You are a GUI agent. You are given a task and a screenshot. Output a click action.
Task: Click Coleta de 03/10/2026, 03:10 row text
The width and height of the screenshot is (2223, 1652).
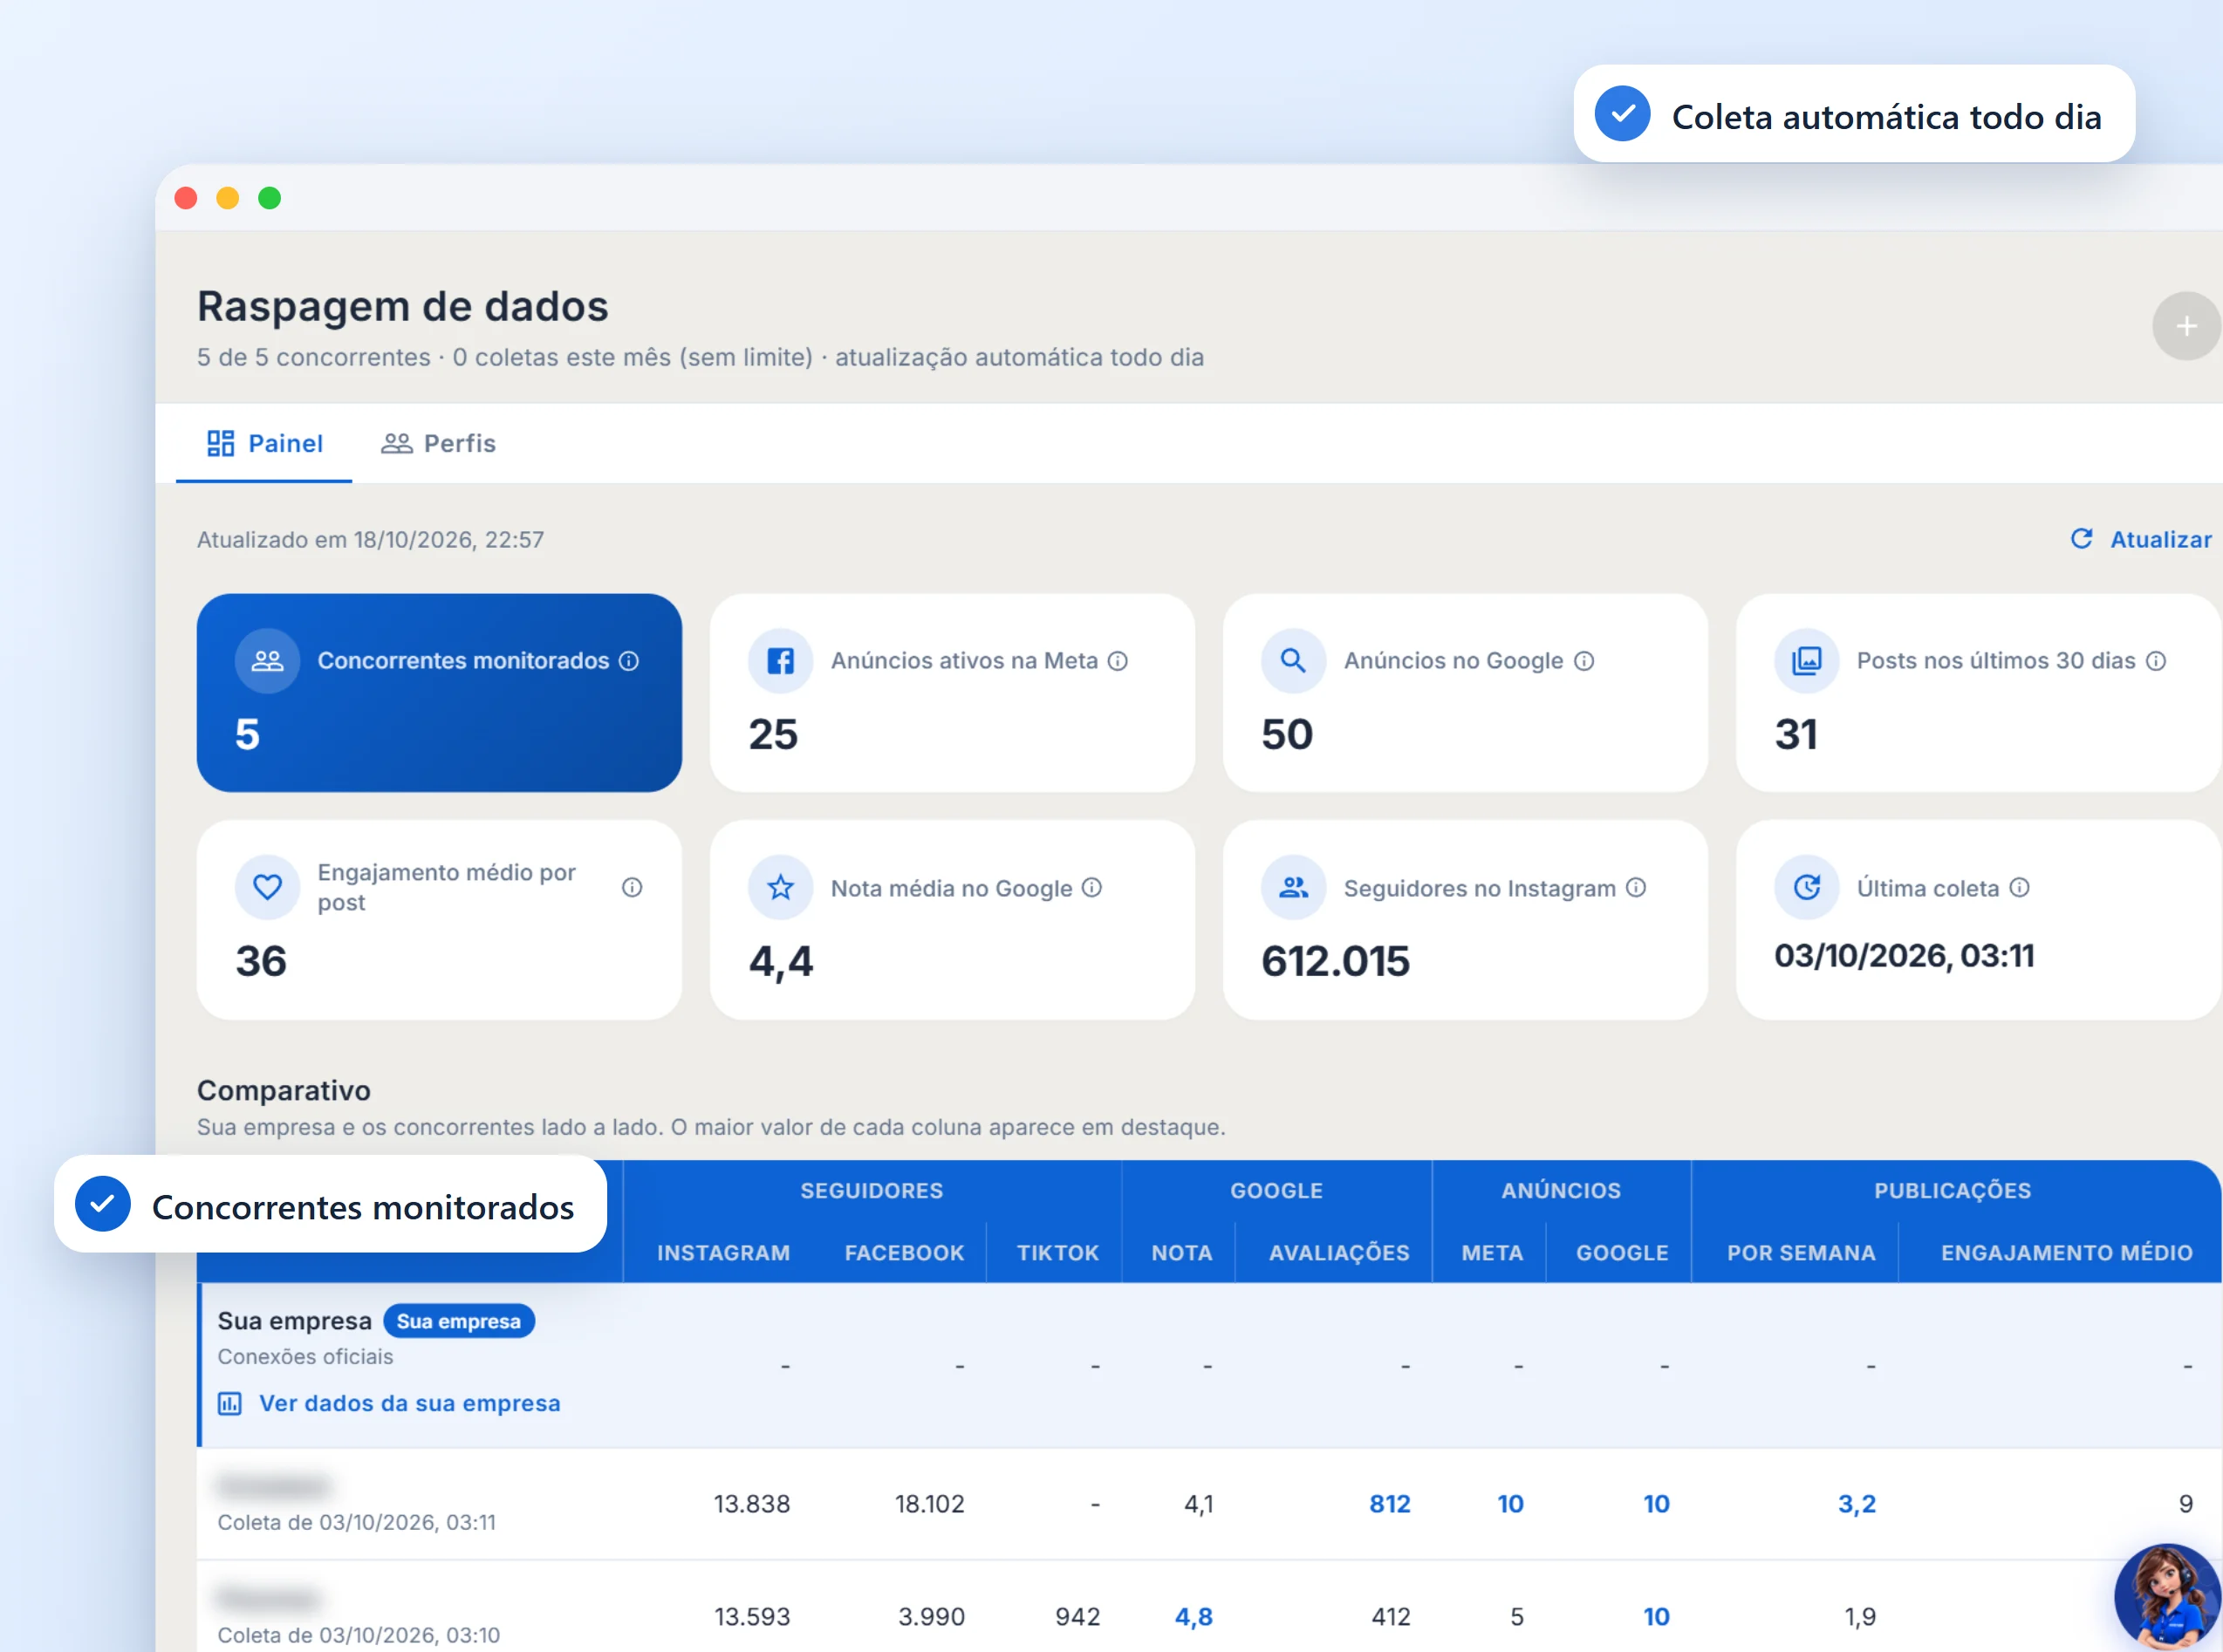click(x=358, y=1635)
